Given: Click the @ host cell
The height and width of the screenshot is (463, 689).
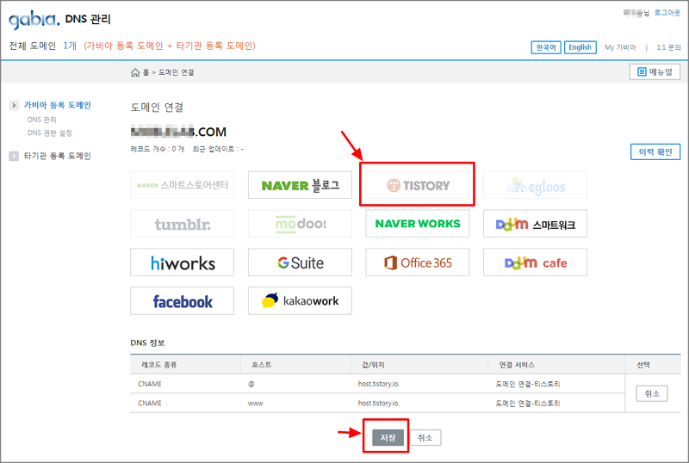Looking at the screenshot, I should [251, 384].
